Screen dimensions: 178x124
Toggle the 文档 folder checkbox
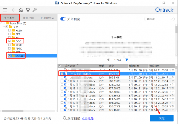7,27
